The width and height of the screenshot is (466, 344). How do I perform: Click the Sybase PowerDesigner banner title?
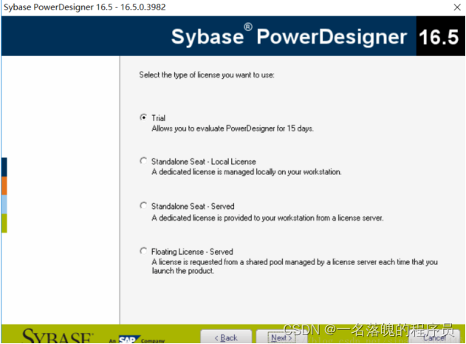pos(289,36)
